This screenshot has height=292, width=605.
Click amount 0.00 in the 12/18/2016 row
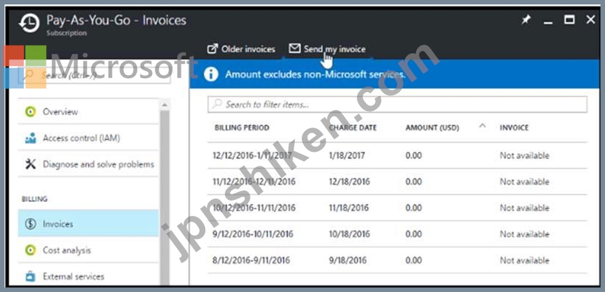pos(414,182)
